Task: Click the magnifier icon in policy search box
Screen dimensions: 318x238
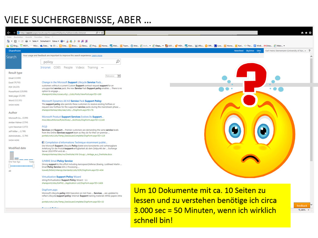Action: click(x=118, y=62)
